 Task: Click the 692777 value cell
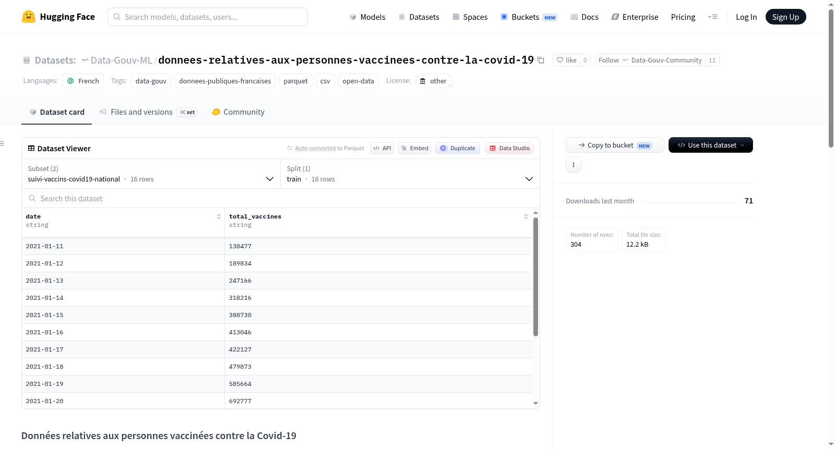tap(378, 401)
